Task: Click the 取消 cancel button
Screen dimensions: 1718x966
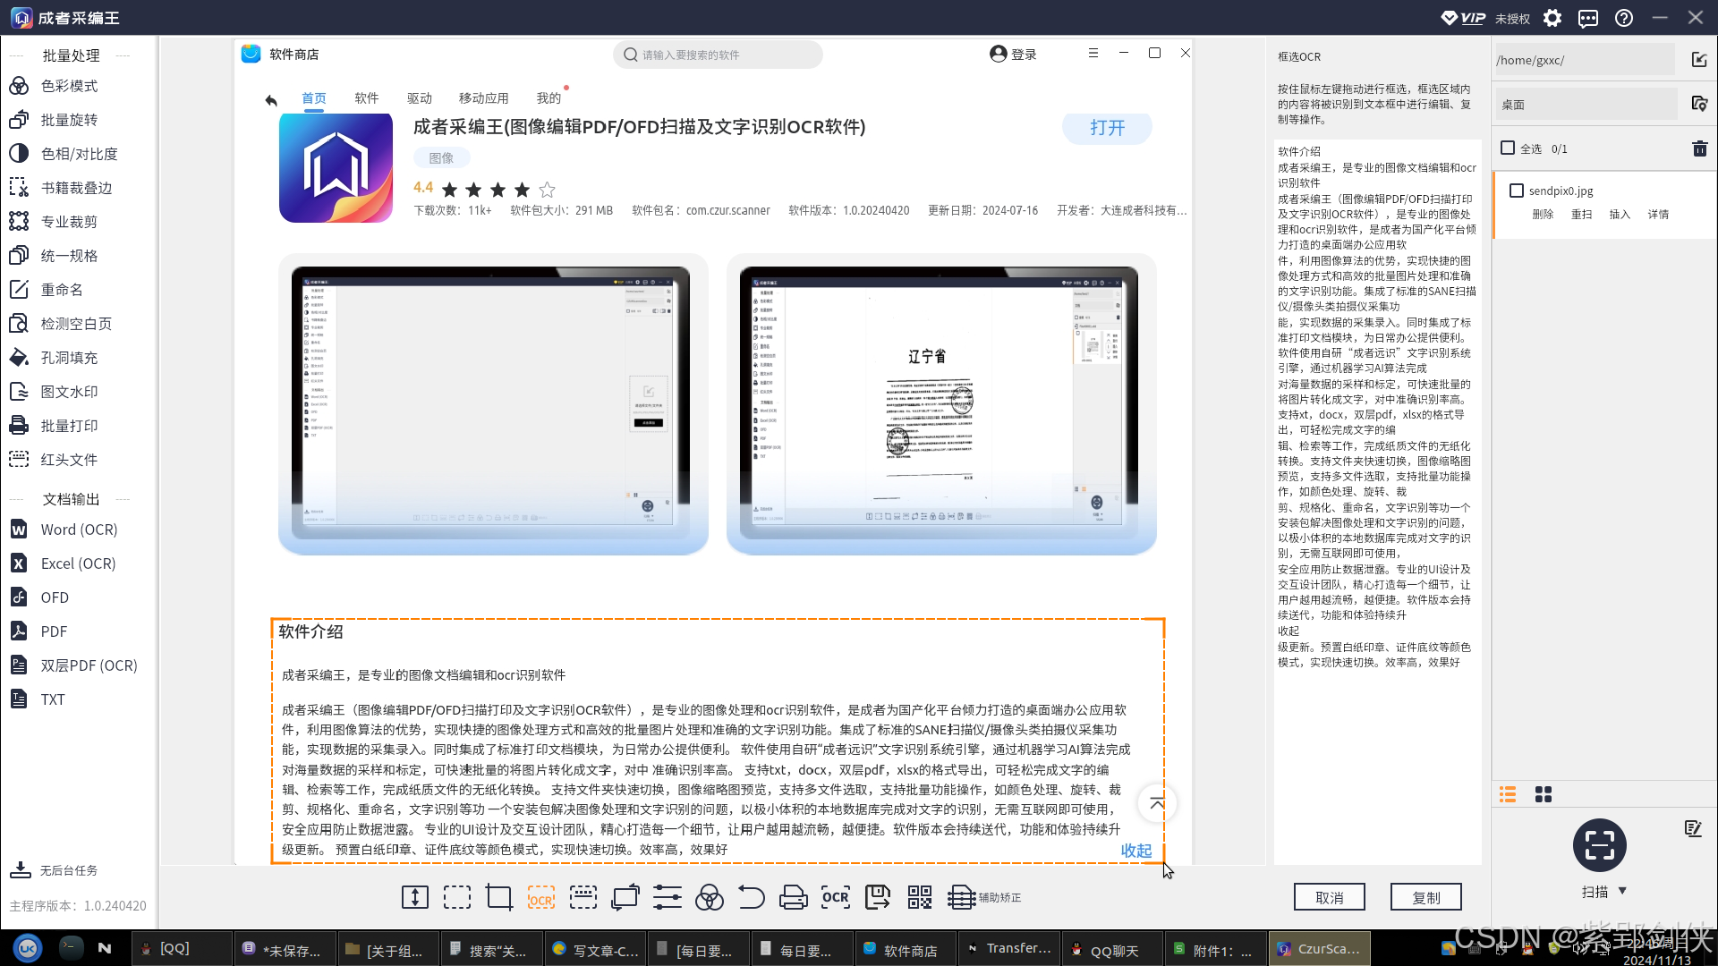Action: [x=1330, y=897]
